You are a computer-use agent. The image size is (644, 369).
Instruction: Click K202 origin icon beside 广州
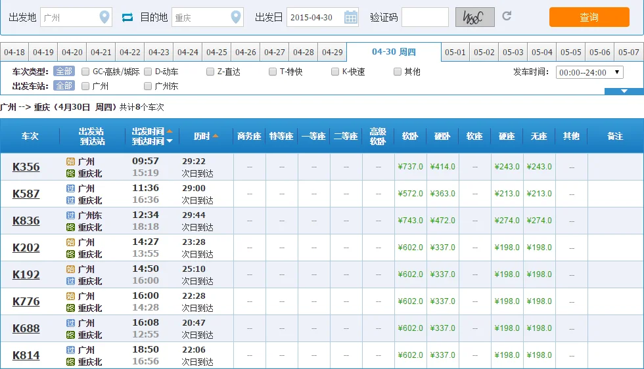[x=71, y=242]
